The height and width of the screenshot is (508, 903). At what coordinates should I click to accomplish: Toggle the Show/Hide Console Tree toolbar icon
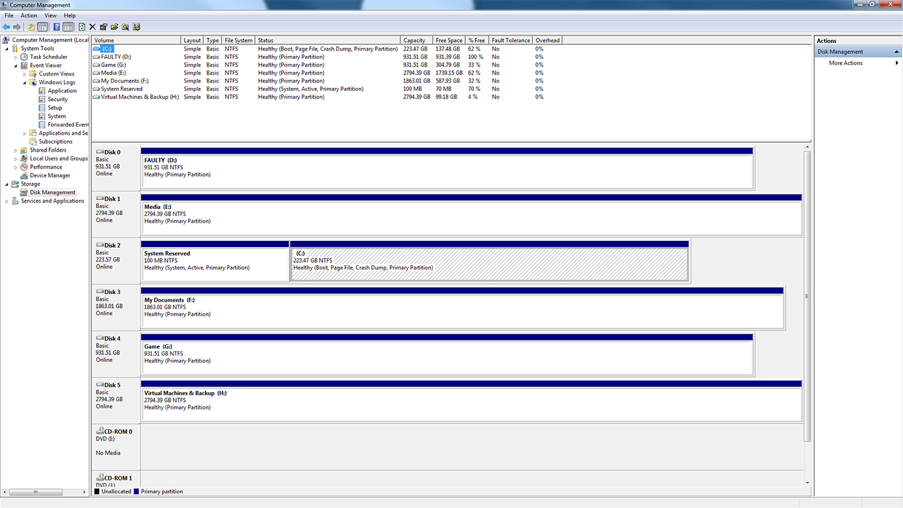coord(43,27)
